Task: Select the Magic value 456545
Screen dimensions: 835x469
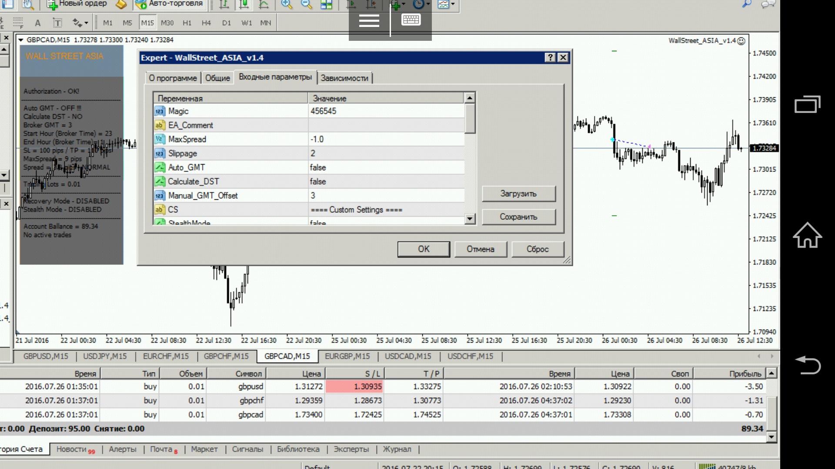Action: pos(386,111)
